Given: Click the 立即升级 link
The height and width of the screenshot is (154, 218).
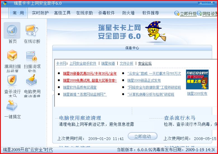Looking at the screenshot, I should pos(188,14).
